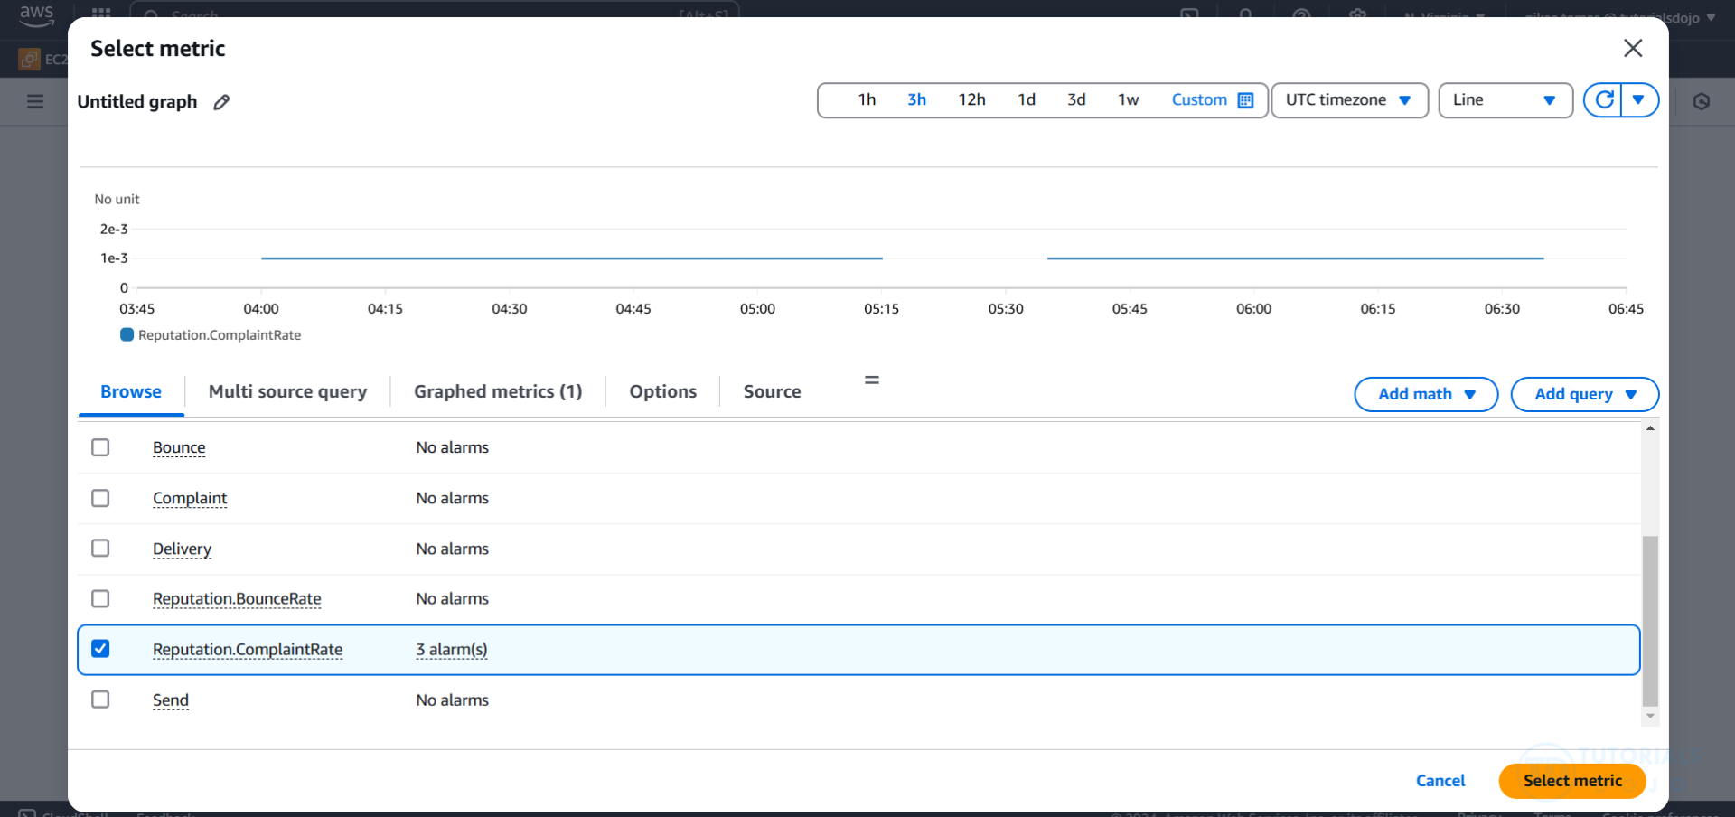Open the AWS navigation hamburger menu behind dialog
The image size is (1735, 817).
click(x=35, y=101)
